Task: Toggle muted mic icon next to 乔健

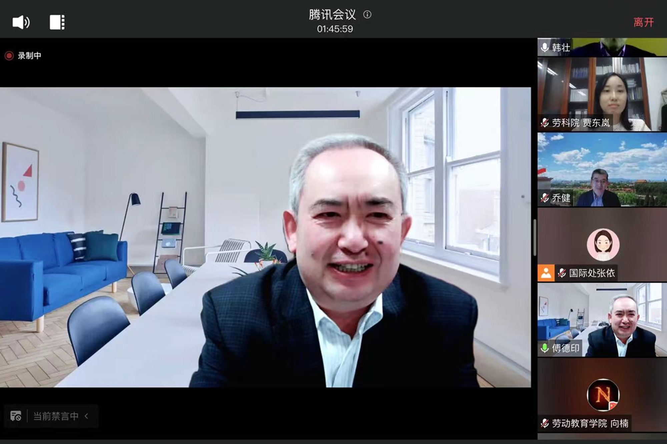Action: pyautogui.click(x=545, y=198)
